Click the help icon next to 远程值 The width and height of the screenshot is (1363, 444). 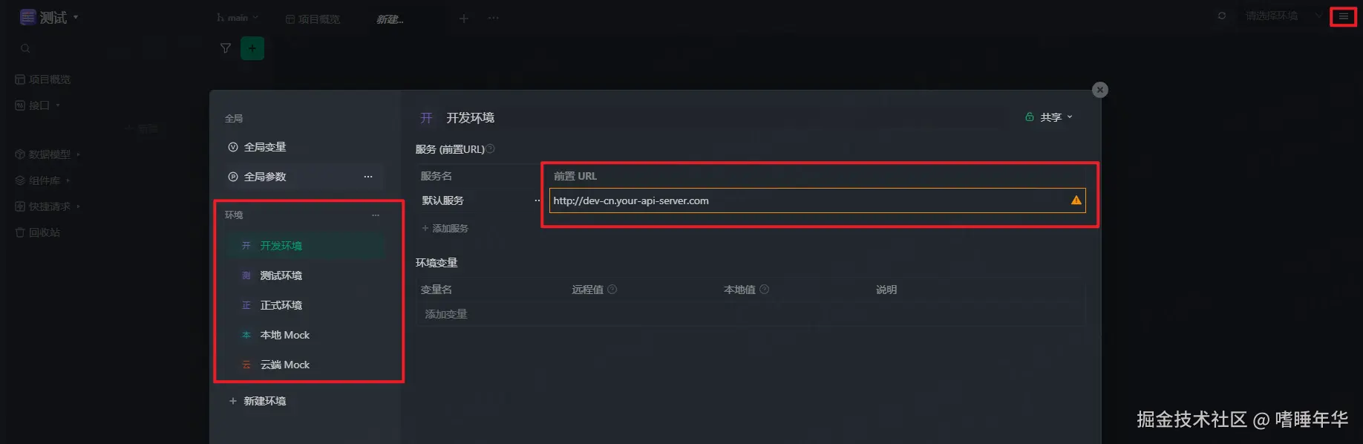[612, 290]
